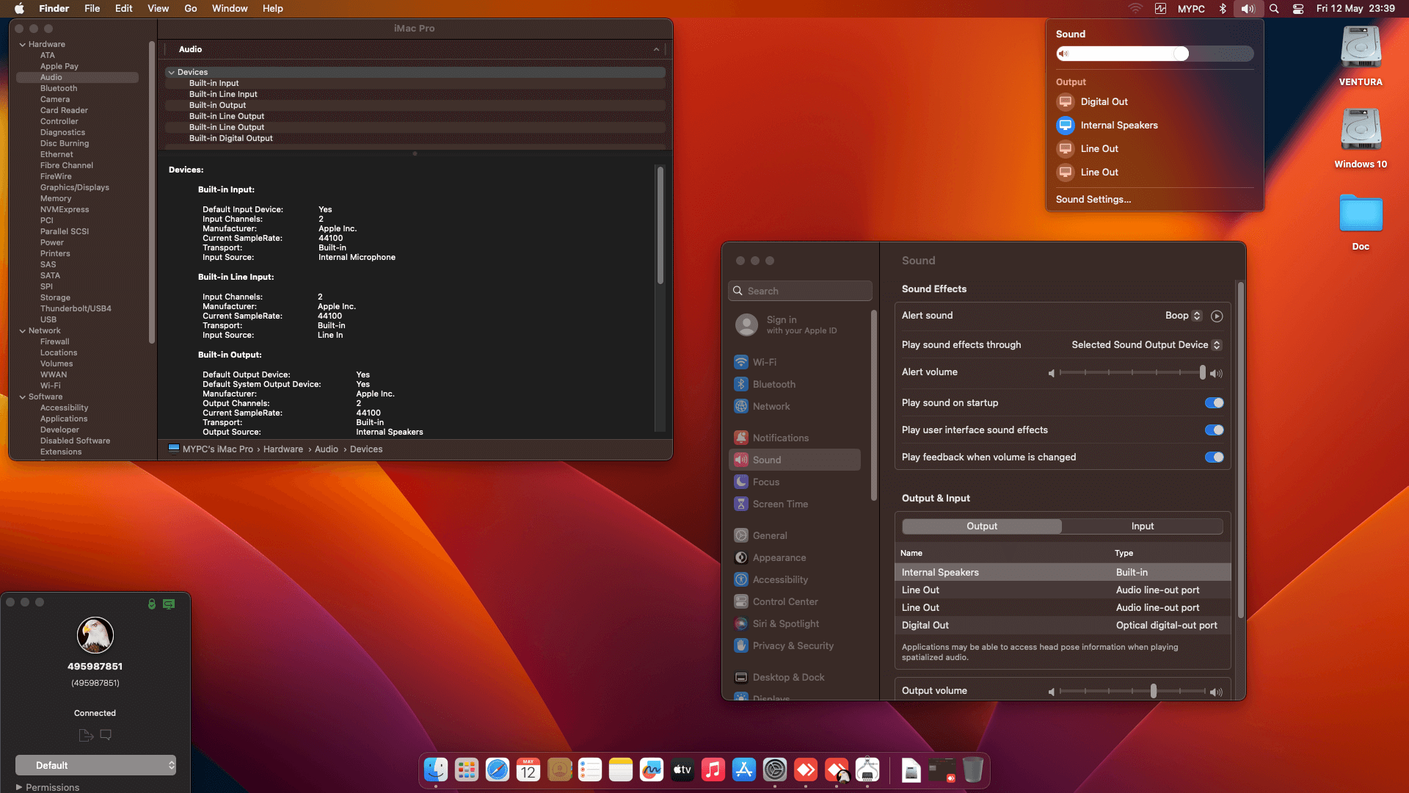
Task: Open the Notes app in the Dock
Action: pos(621,770)
